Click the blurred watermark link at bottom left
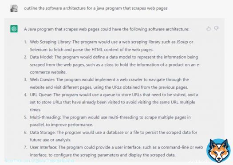233x165 pixels. point(39,161)
